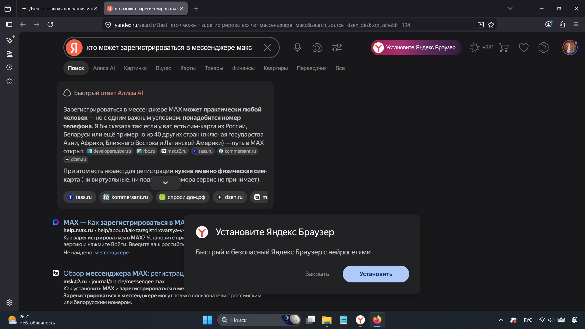The image size is (585, 329).
Task: Select the Карты search tab
Action: pyautogui.click(x=188, y=68)
